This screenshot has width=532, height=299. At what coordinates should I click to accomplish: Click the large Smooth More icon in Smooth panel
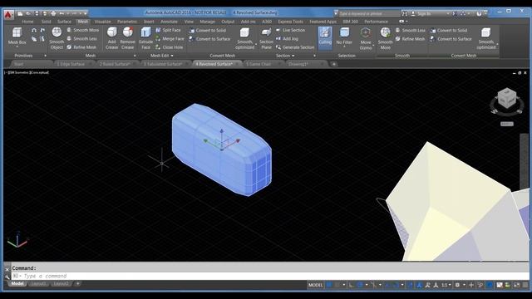click(x=386, y=38)
